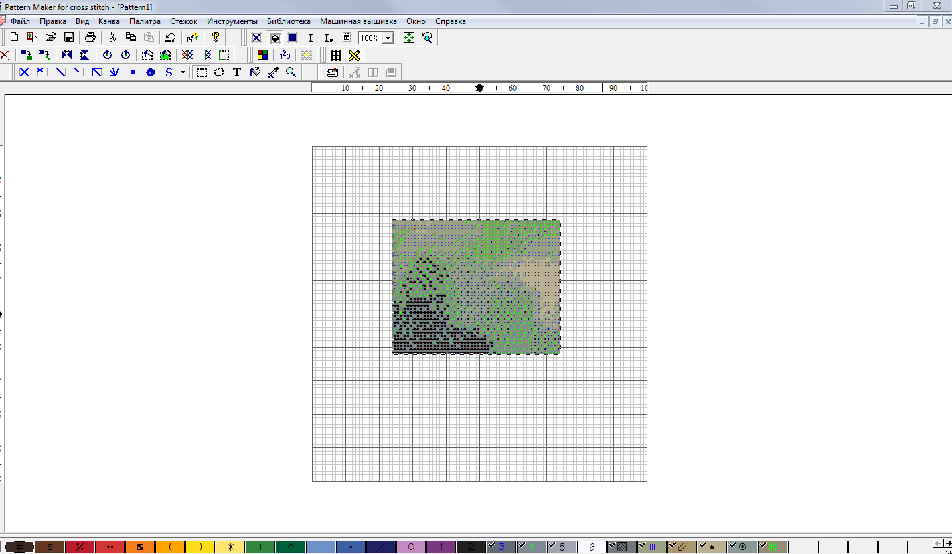Open the Библиотека menu
The height and width of the screenshot is (554, 952).
[289, 21]
